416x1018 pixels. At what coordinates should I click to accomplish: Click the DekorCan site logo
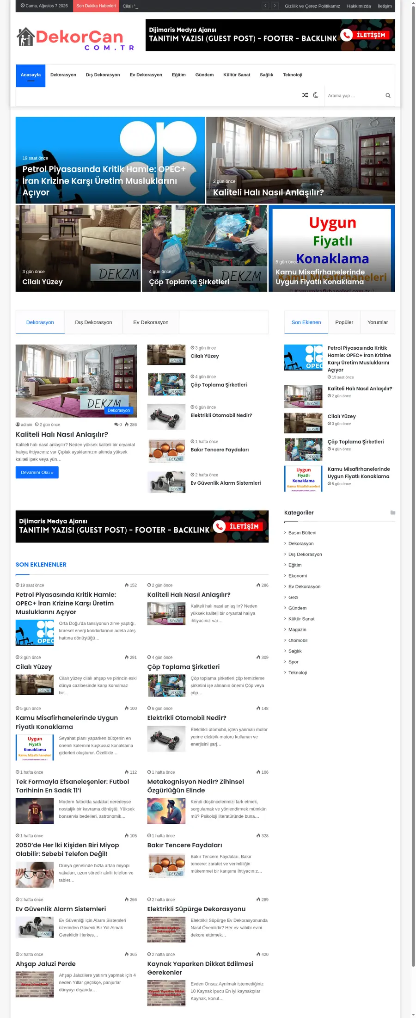point(75,39)
